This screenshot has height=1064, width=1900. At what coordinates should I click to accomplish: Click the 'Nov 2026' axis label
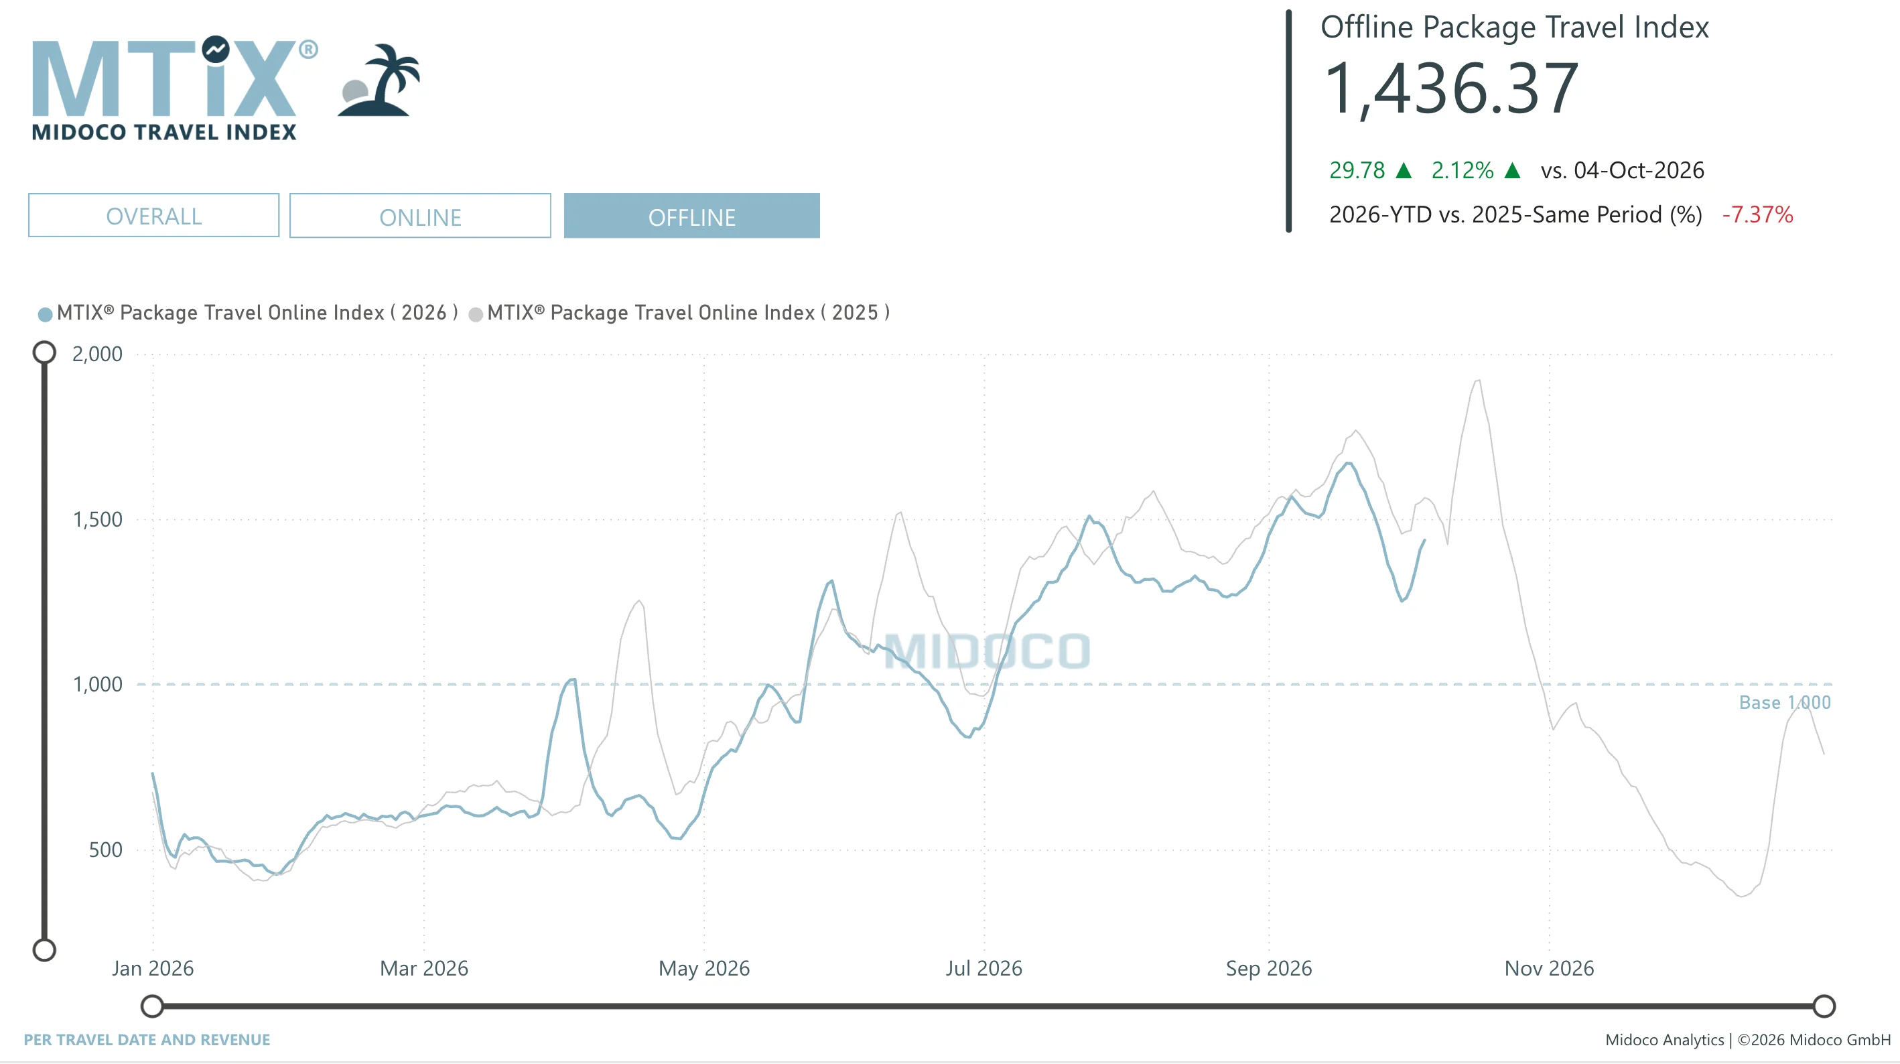coord(1550,968)
